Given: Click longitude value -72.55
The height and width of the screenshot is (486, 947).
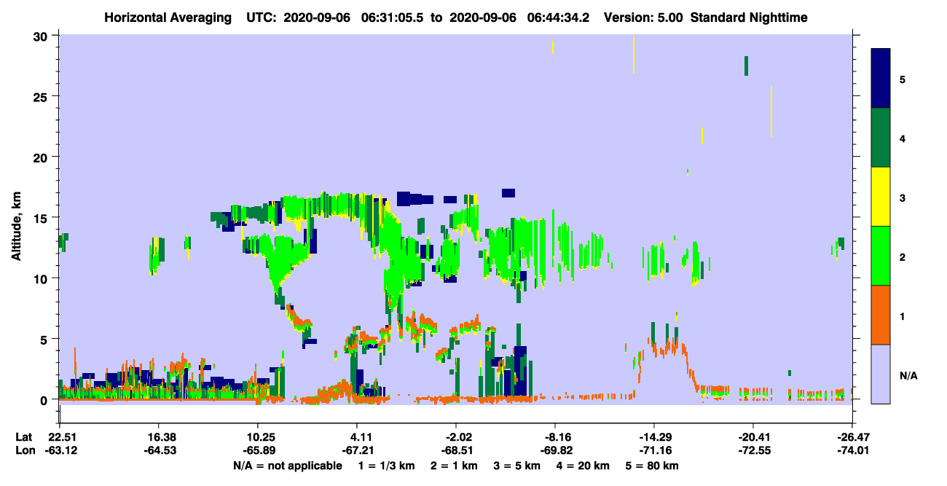Looking at the screenshot, I should click(753, 451).
